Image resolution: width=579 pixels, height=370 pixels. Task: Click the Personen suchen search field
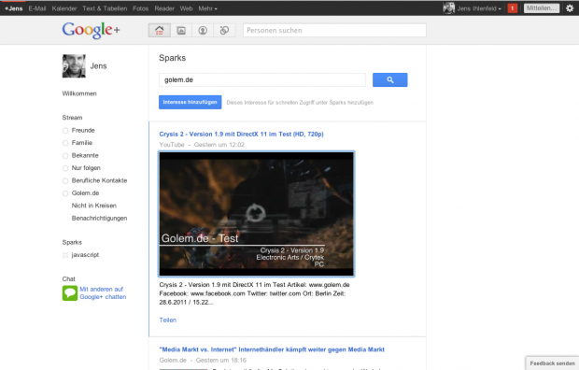(x=334, y=30)
